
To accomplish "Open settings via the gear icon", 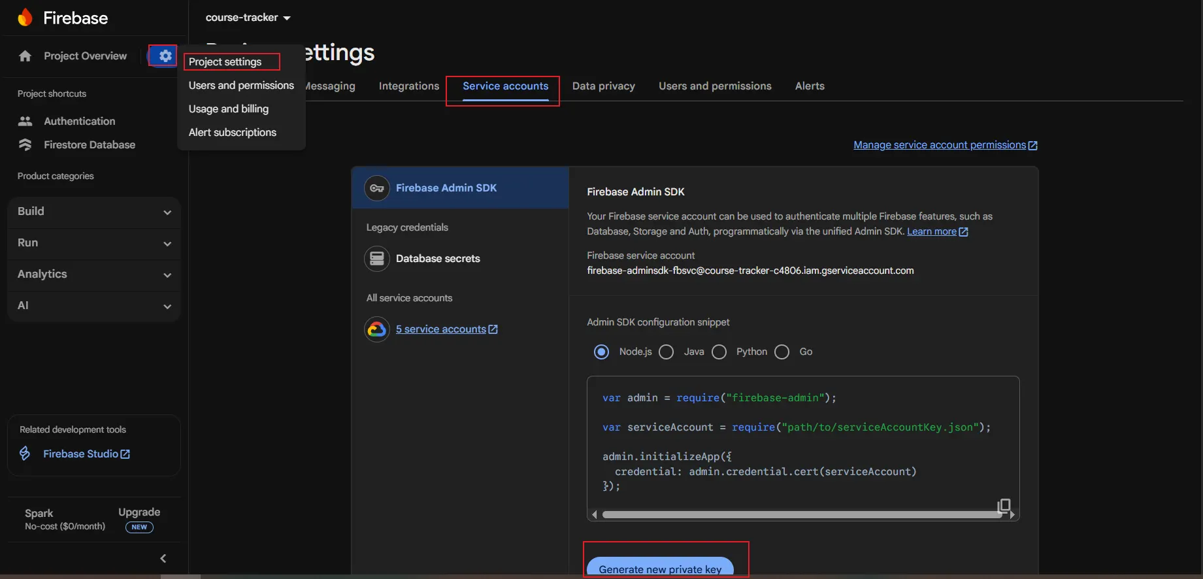I will click(x=165, y=56).
